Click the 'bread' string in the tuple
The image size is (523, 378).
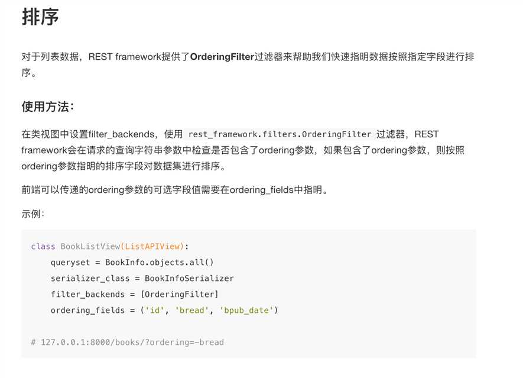[192, 310]
